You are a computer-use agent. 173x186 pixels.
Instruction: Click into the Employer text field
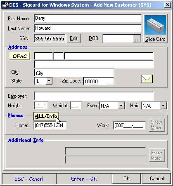[x=94, y=96]
